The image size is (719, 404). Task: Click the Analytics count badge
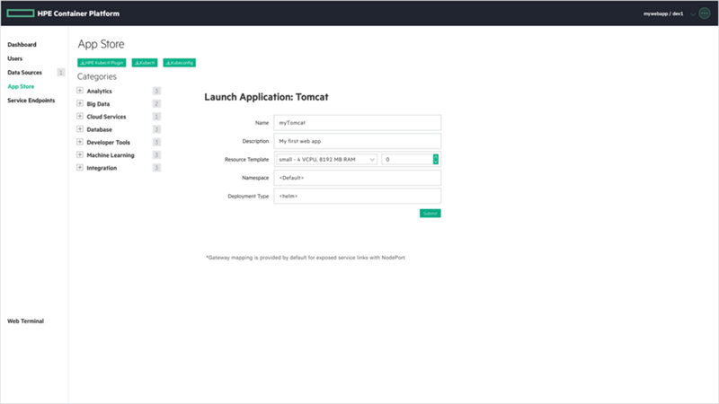click(156, 91)
